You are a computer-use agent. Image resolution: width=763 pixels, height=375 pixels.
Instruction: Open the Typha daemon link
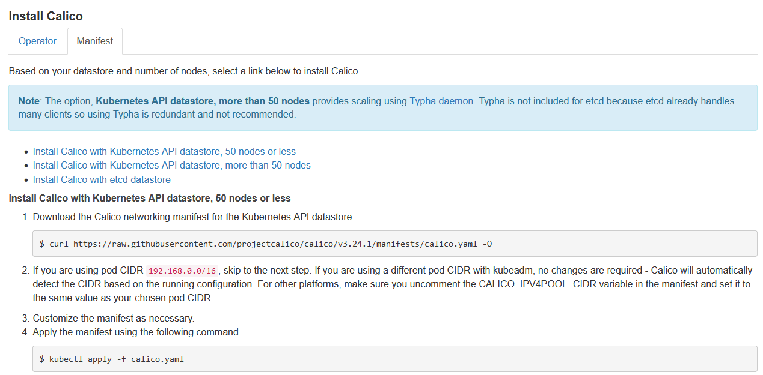441,101
